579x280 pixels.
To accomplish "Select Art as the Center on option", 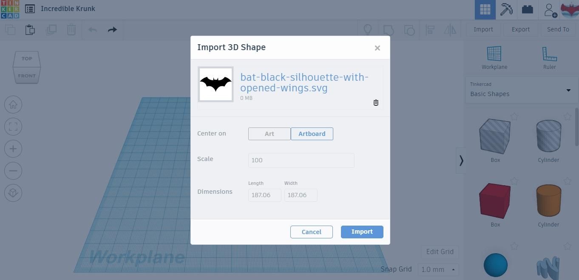I will click(269, 133).
